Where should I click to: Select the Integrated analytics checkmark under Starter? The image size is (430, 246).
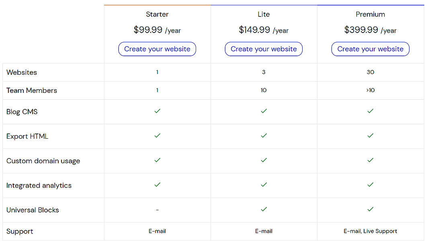[x=157, y=185]
